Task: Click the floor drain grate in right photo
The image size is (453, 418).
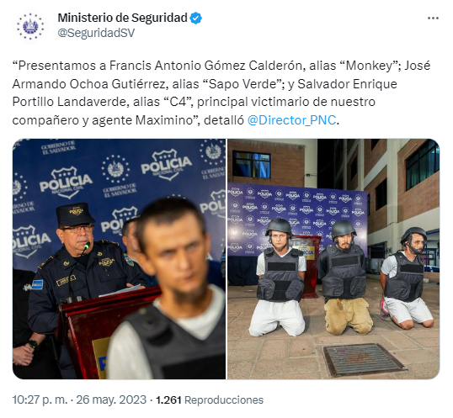Action: click(x=364, y=360)
